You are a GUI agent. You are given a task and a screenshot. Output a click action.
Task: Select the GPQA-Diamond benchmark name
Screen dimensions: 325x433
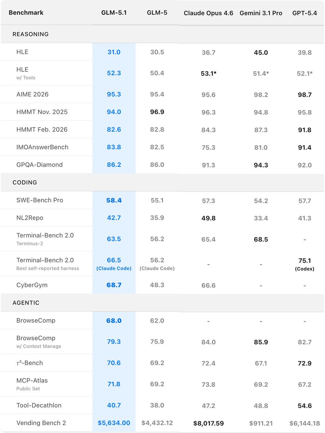[40, 165]
